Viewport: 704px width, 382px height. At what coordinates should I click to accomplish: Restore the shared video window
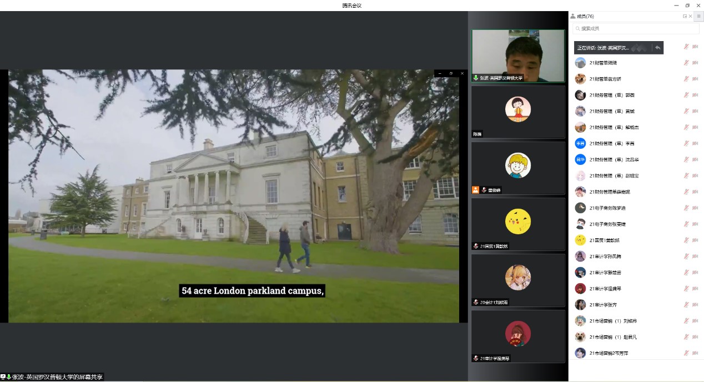pos(451,73)
